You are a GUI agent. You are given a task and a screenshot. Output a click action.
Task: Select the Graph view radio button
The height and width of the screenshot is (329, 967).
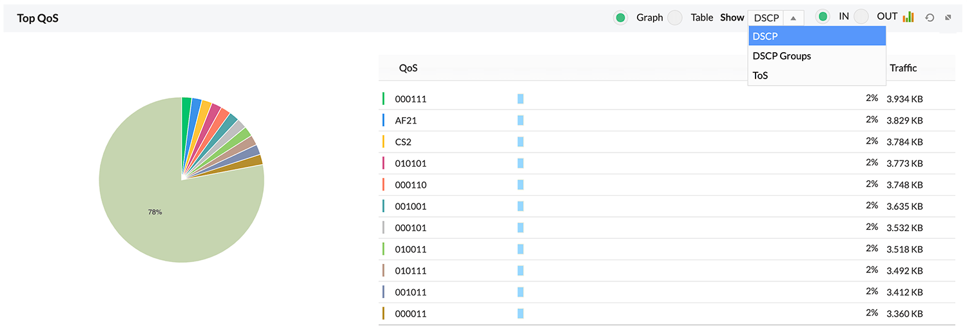(x=620, y=18)
